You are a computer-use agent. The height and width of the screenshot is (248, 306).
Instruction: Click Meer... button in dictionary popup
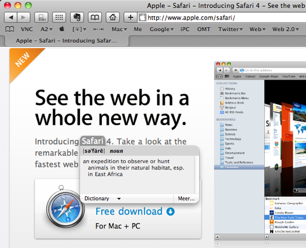click(x=186, y=199)
